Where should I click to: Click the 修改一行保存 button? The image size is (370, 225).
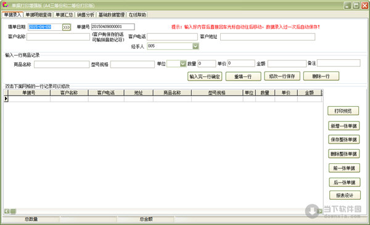[282, 76]
